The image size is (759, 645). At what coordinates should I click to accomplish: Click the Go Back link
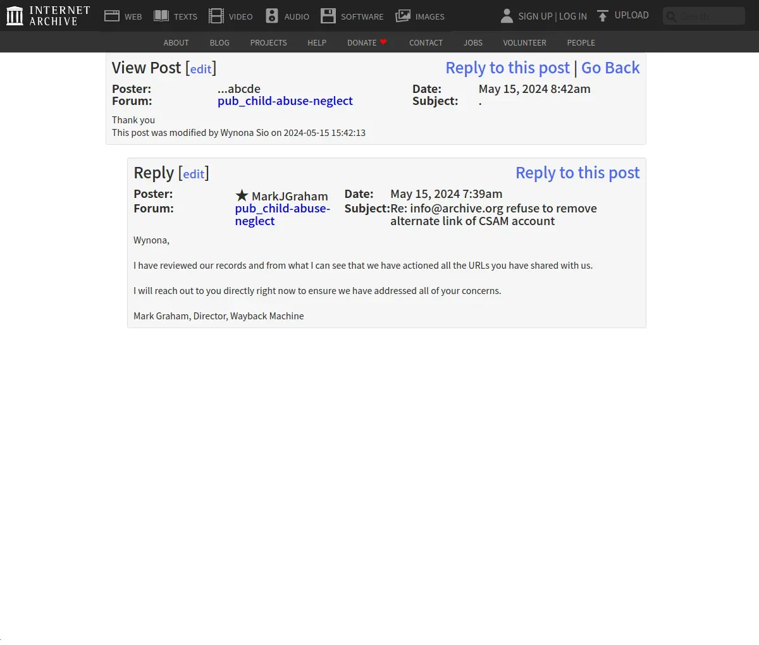(x=610, y=68)
